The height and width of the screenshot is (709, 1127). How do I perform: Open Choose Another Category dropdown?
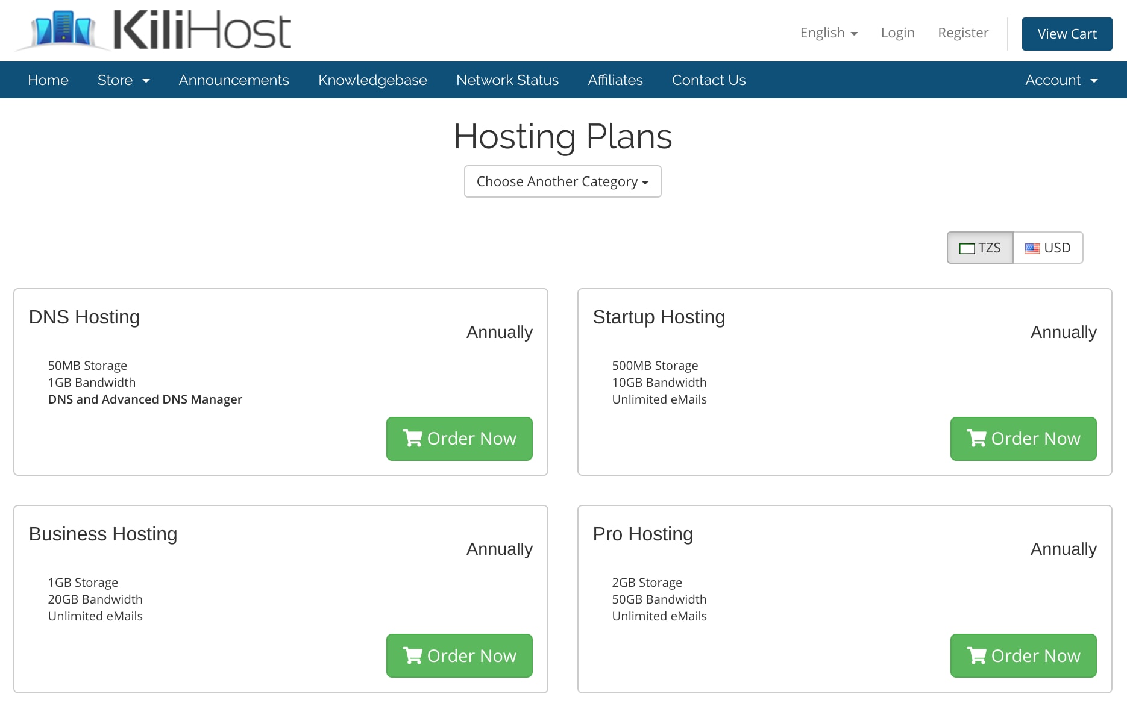tap(562, 181)
